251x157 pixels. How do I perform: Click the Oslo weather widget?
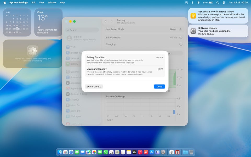(x=48, y=22)
